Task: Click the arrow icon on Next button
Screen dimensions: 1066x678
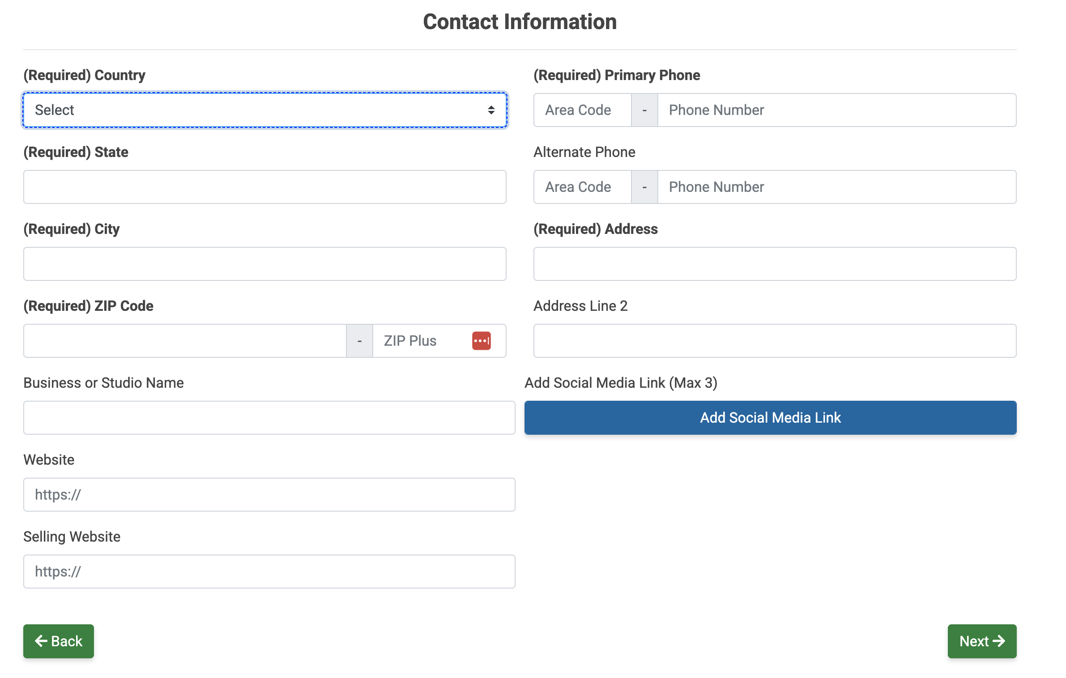Action: pos(998,641)
